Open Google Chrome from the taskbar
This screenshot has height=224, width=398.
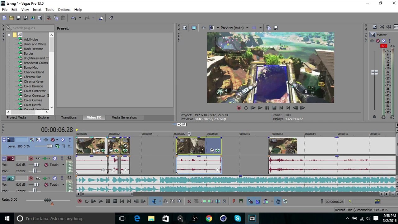[x=209, y=218]
